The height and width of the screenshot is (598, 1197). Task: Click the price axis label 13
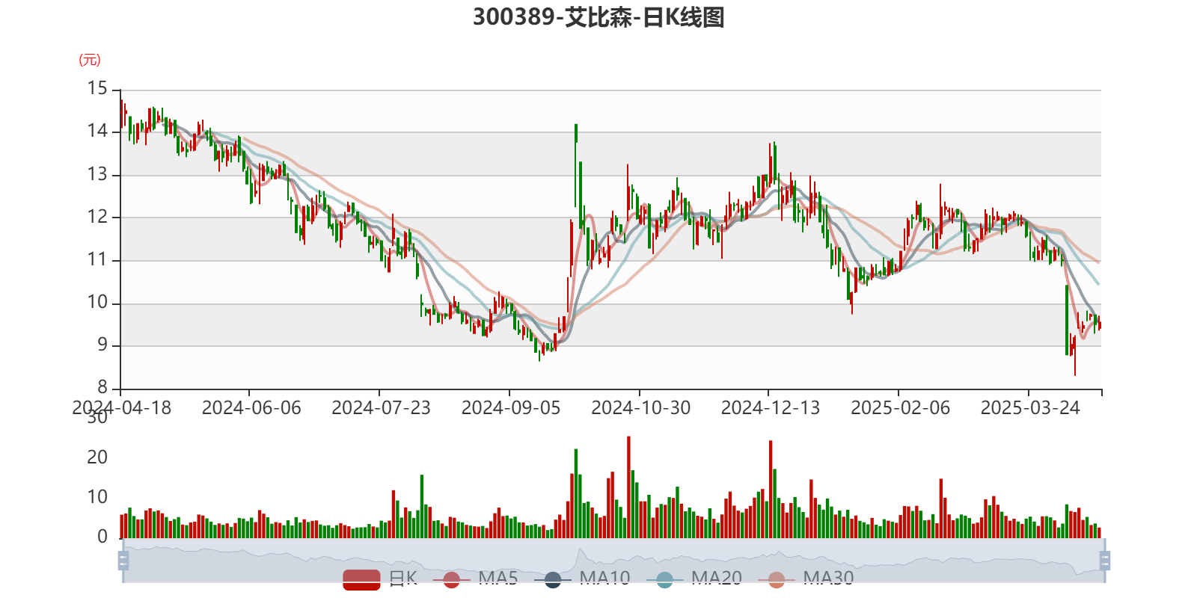coord(97,174)
